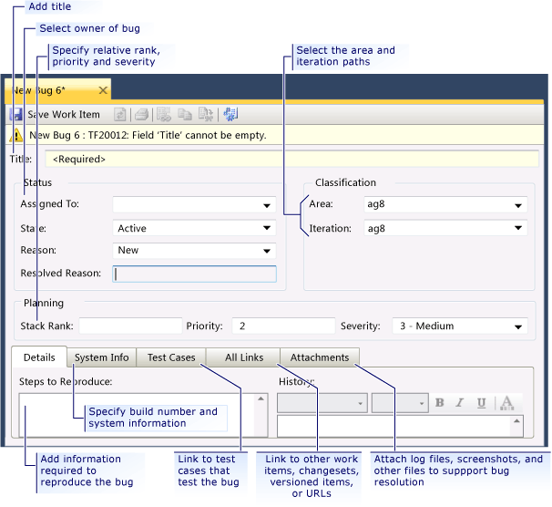
Task: Click the Title cannot be empty error message
Action: click(x=148, y=135)
